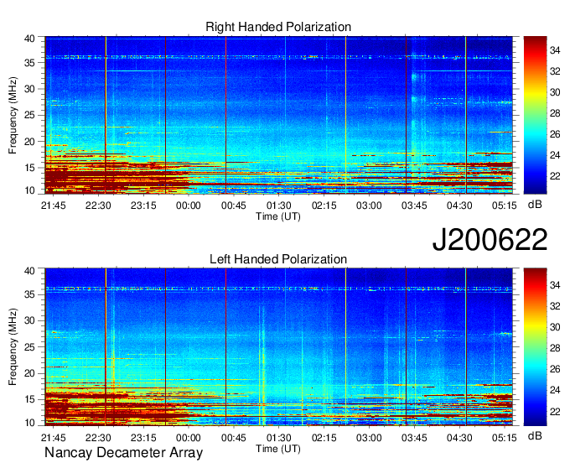Viewport: 570px width, 463px height.
Task: Click the 00:00 time tick of the bottom plot
Action: pos(189,438)
